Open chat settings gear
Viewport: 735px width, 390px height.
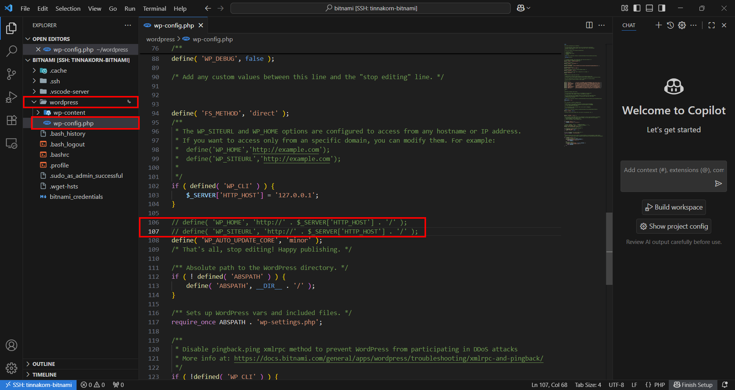pyautogui.click(x=682, y=25)
